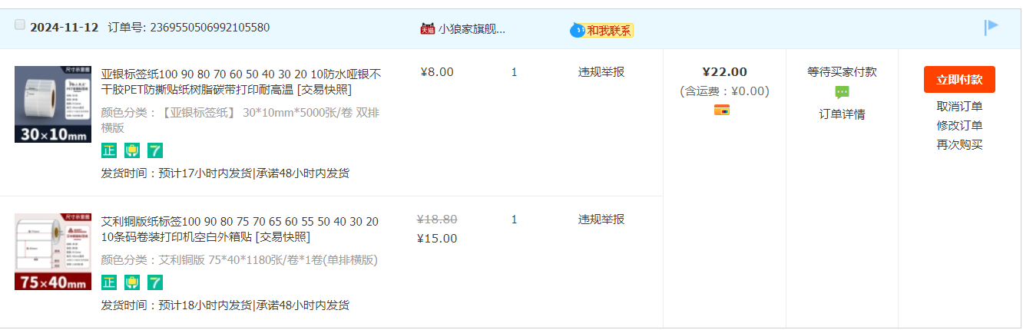Open the 30×10mm product thumbnail
The height and width of the screenshot is (330, 1023).
[x=53, y=104]
